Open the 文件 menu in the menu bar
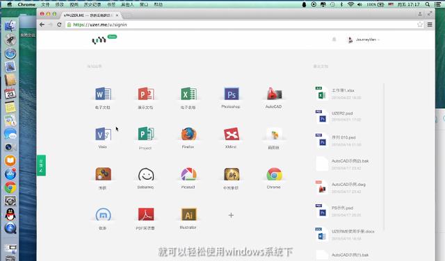445x261 pixels. tap(45, 5)
